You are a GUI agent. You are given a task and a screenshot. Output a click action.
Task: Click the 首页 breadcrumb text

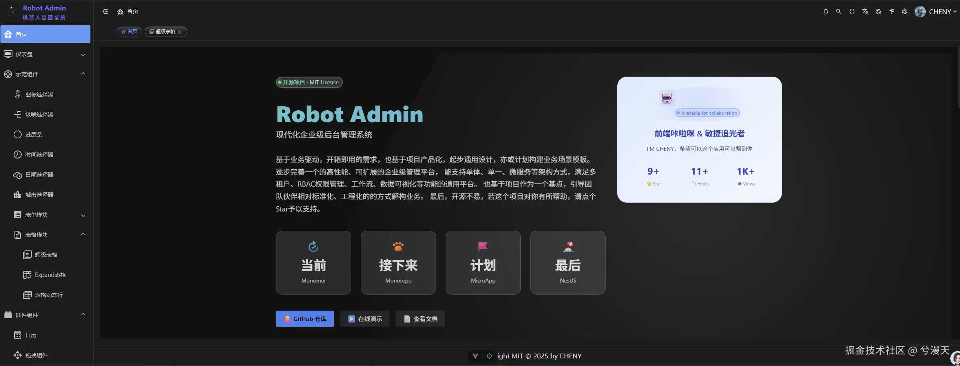[x=133, y=12]
